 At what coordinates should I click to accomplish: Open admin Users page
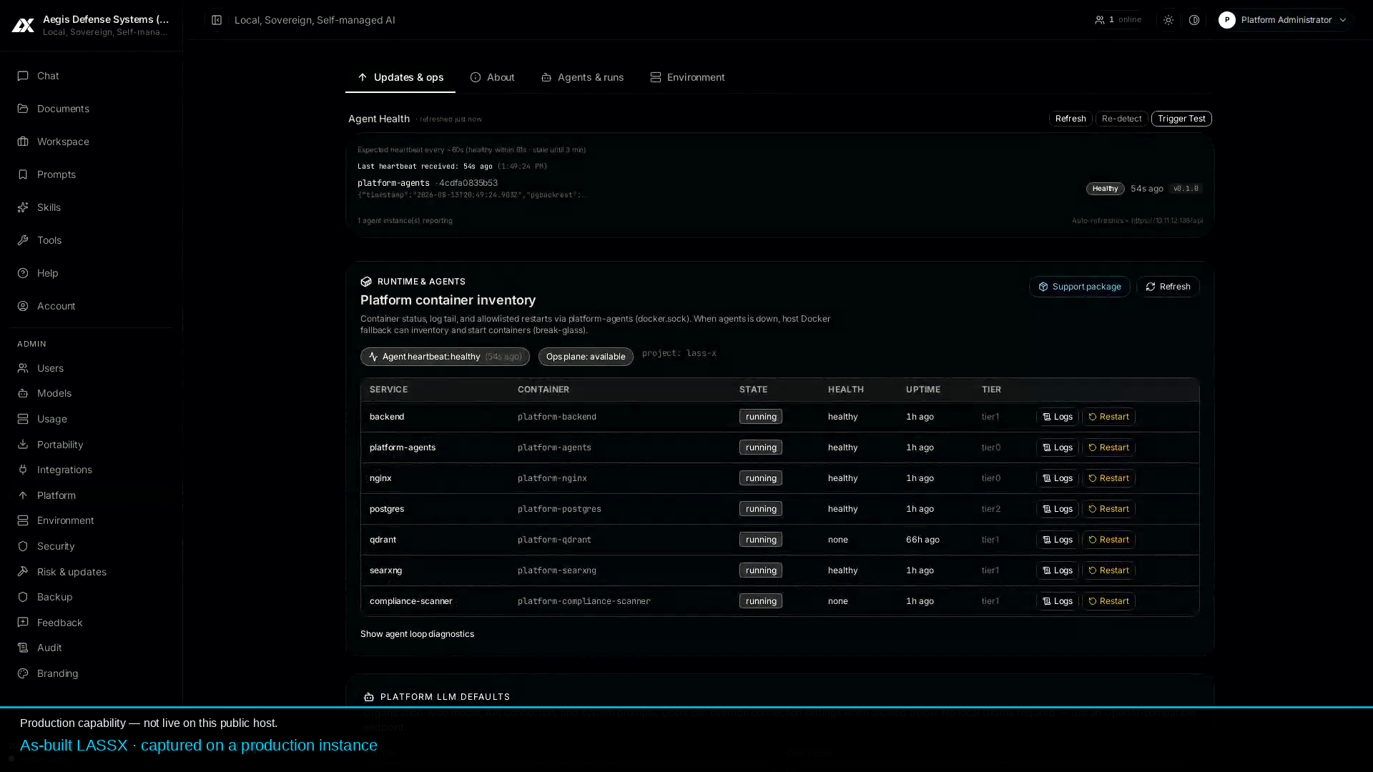tap(91, 368)
